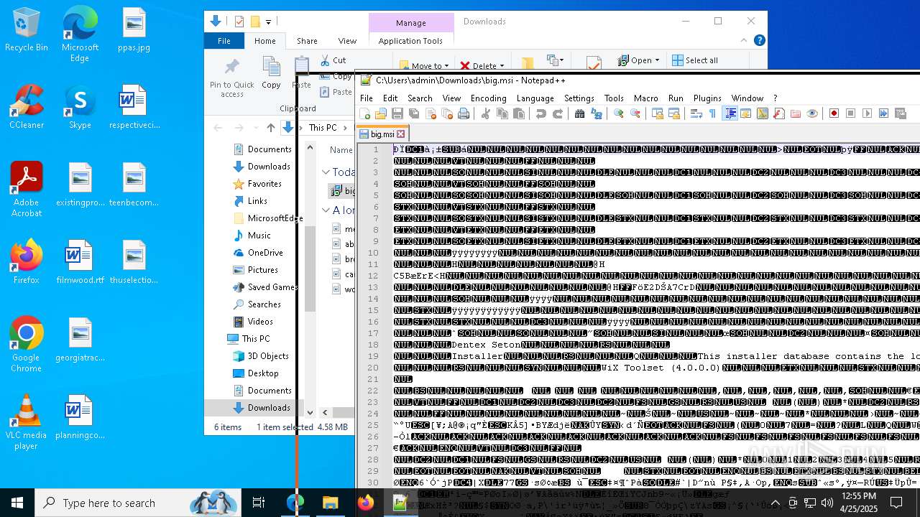The height and width of the screenshot is (517, 920).
Task: Click the blue File tab in Explorer
Action: click(x=224, y=41)
